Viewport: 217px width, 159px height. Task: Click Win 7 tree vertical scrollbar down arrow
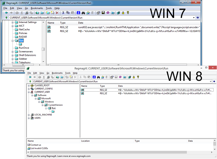(43, 62)
